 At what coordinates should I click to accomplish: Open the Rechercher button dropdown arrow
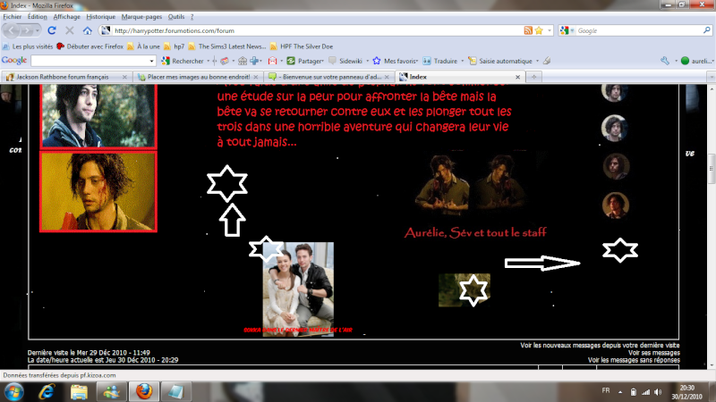click(209, 61)
